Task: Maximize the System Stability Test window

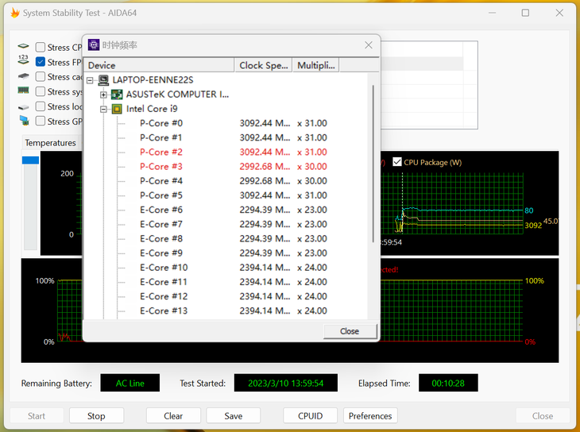Action: click(525, 13)
